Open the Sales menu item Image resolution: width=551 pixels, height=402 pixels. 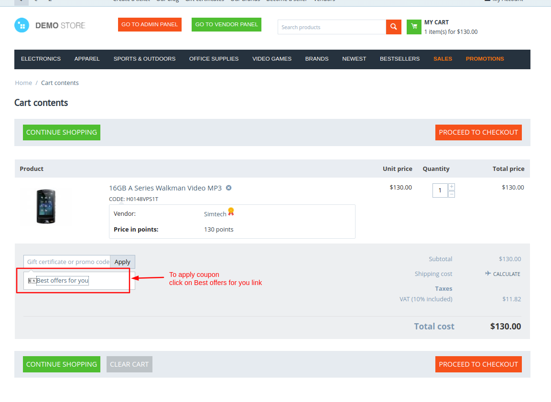[443, 59]
